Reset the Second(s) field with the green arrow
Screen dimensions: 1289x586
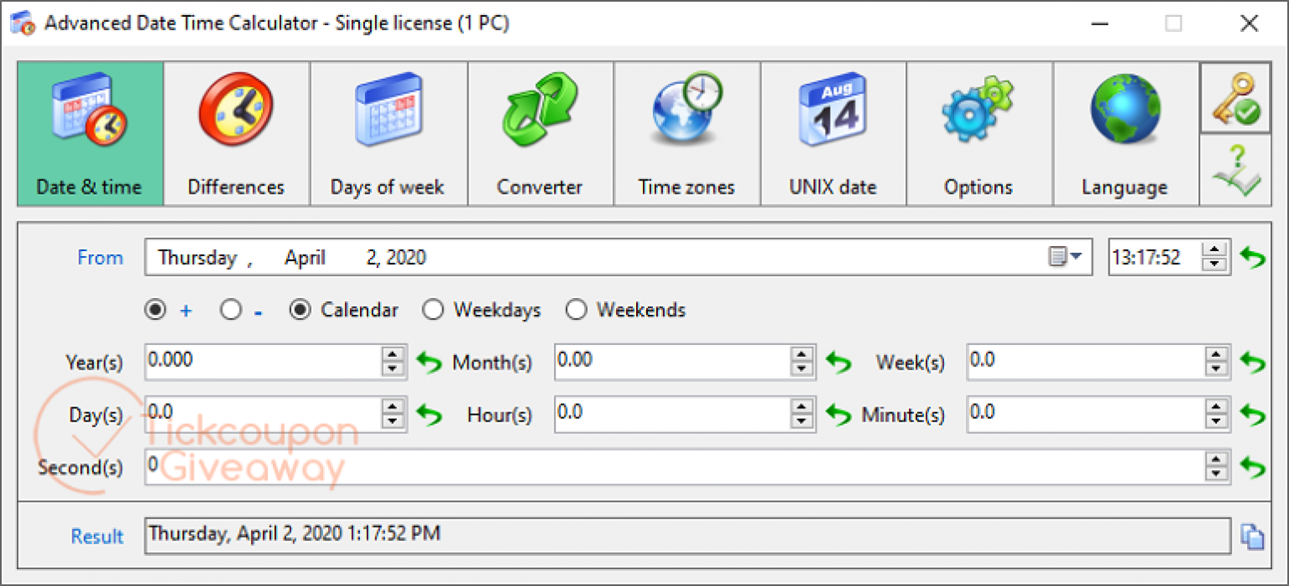point(1253,467)
